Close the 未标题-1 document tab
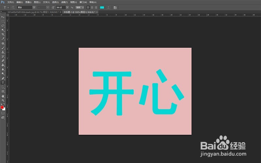The image size is (261, 163). pyautogui.click(x=97, y=12)
